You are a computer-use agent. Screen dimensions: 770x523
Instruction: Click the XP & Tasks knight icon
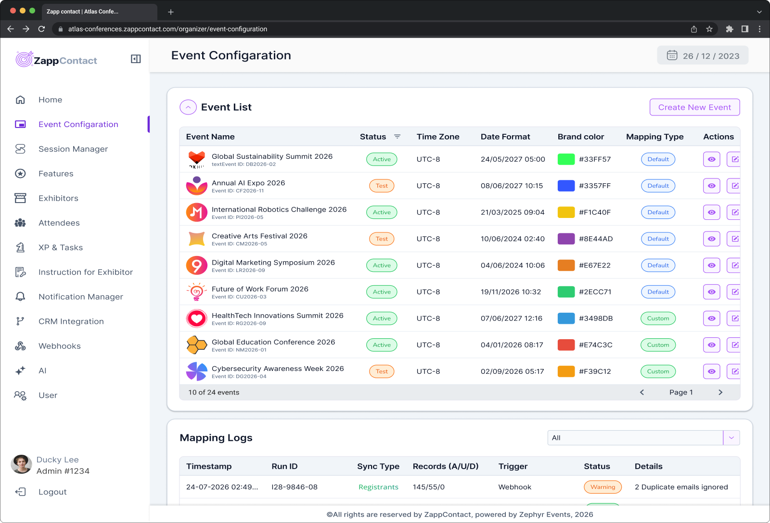click(x=20, y=247)
